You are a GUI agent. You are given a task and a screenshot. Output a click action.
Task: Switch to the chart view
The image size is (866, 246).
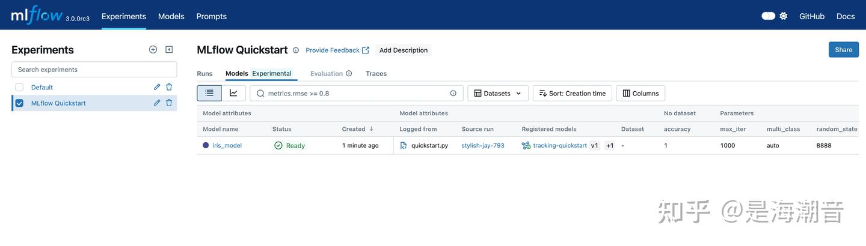pyautogui.click(x=233, y=93)
